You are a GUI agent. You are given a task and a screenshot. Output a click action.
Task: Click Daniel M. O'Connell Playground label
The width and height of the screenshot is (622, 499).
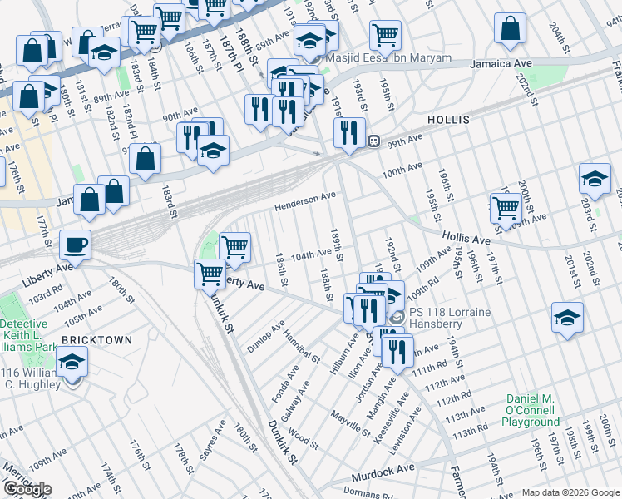point(531,410)
